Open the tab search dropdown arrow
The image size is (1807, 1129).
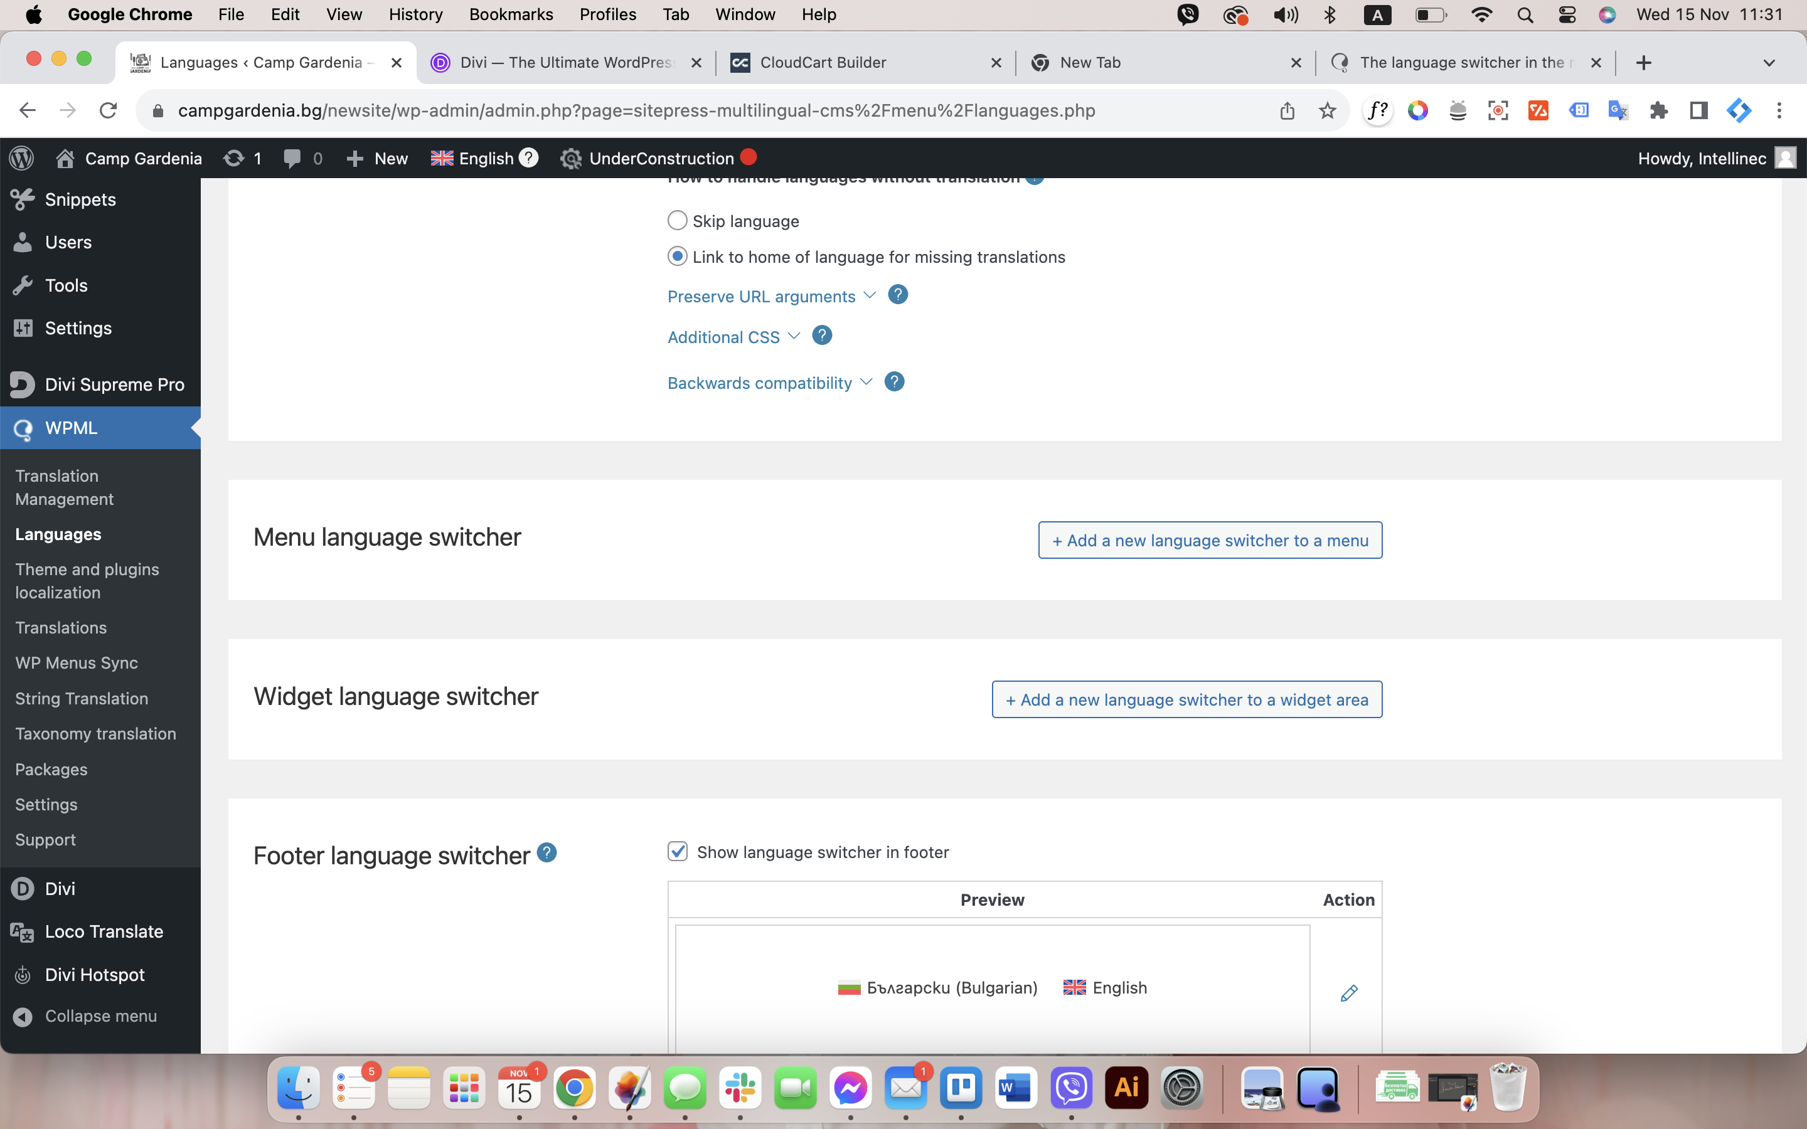pyautogui.click(x=1768, y=63)
